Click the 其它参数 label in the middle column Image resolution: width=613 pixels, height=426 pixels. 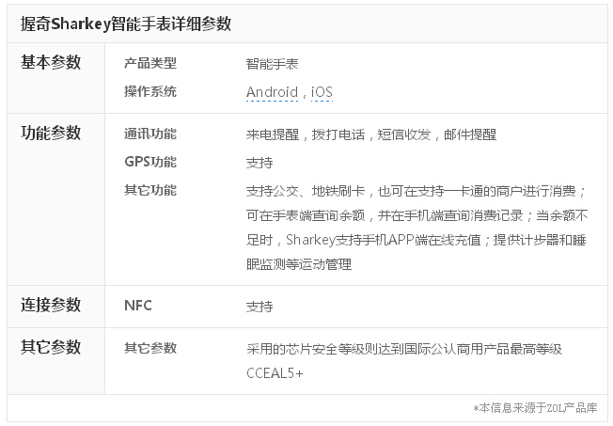click(150, 348)
